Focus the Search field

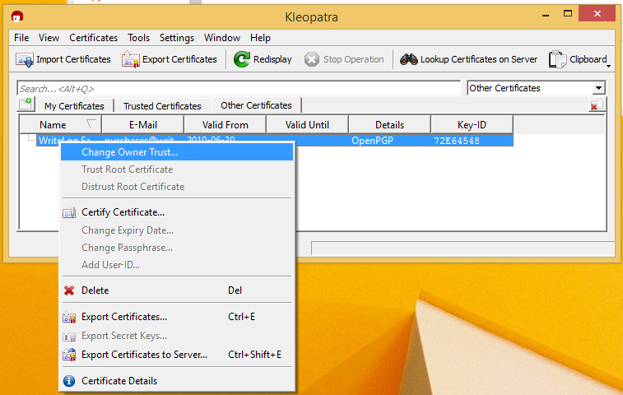[239, 88]
